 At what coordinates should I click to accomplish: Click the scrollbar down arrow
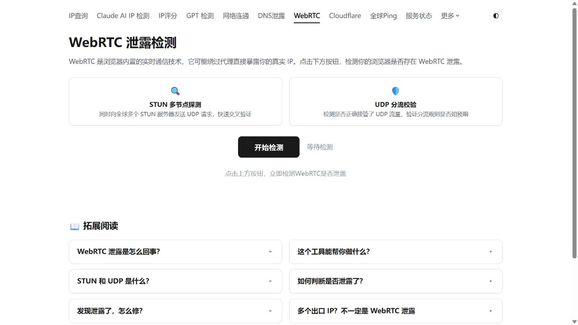[x=575, y=322]
